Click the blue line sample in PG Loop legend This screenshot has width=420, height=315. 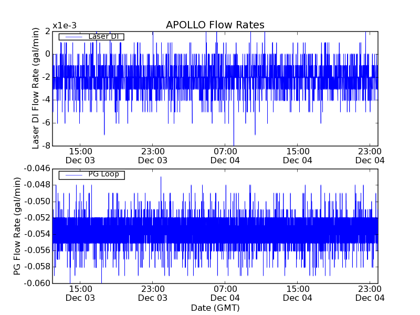[74, 175]
